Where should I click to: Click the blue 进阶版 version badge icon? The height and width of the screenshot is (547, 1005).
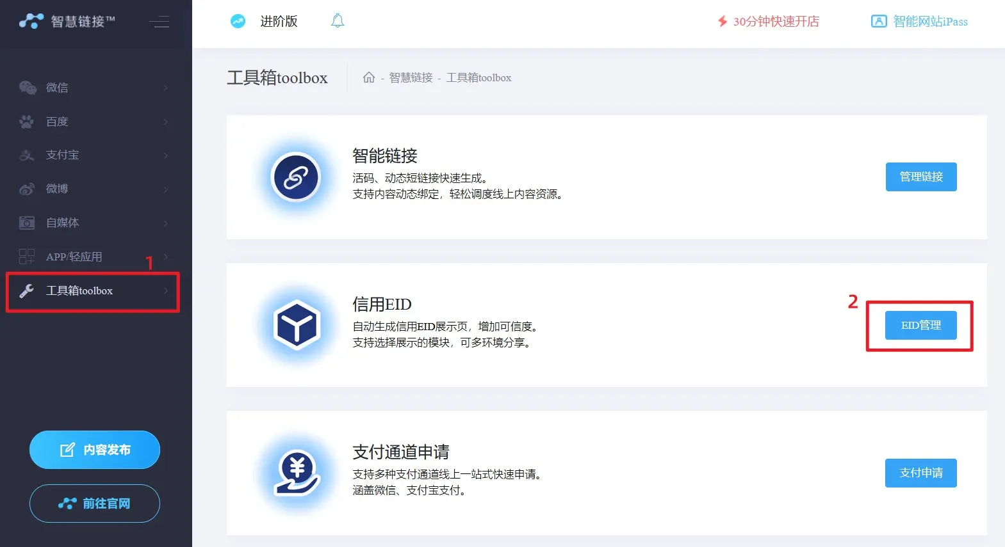(x=238, y=21)
